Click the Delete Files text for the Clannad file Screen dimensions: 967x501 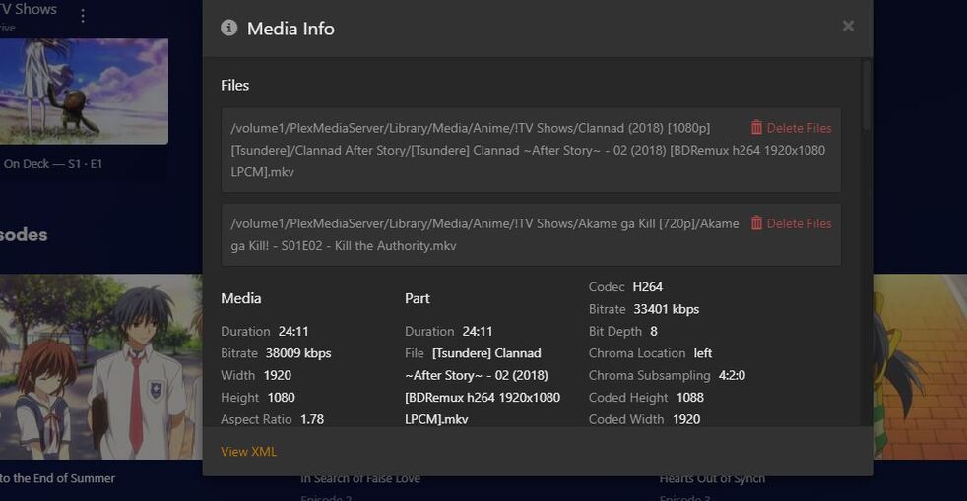pyautogui.click(x=799, y=128)
